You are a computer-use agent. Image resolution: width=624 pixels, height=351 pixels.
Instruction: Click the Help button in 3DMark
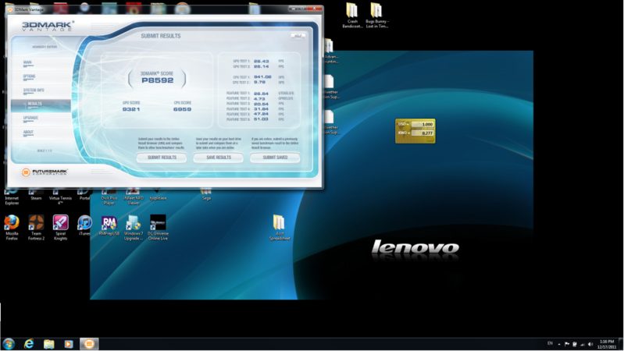click(x=298, y=36)
